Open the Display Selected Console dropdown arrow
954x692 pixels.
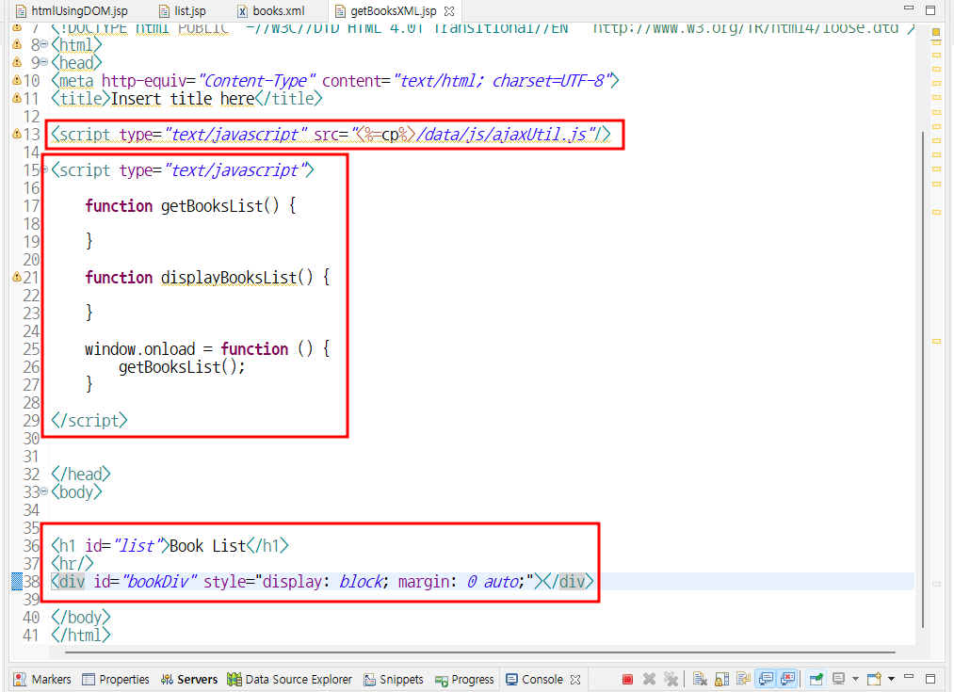855,679
